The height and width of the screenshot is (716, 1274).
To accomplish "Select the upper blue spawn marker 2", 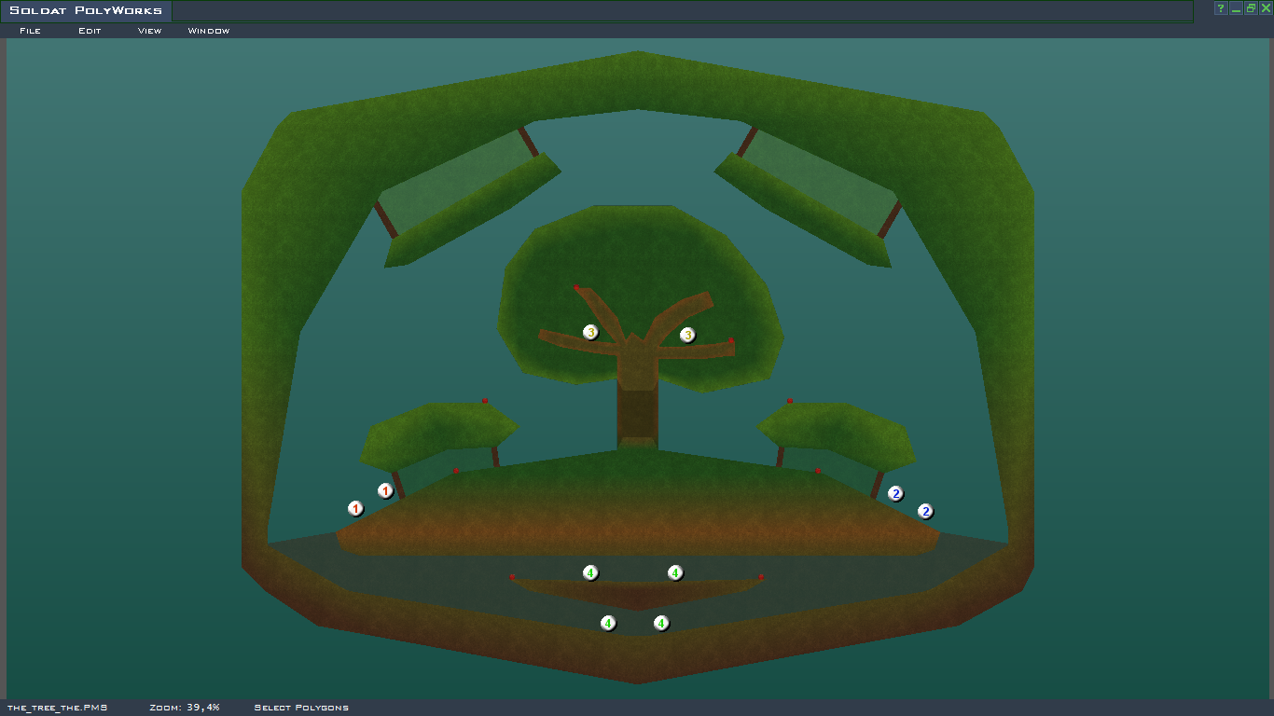I will pos(895,493).
